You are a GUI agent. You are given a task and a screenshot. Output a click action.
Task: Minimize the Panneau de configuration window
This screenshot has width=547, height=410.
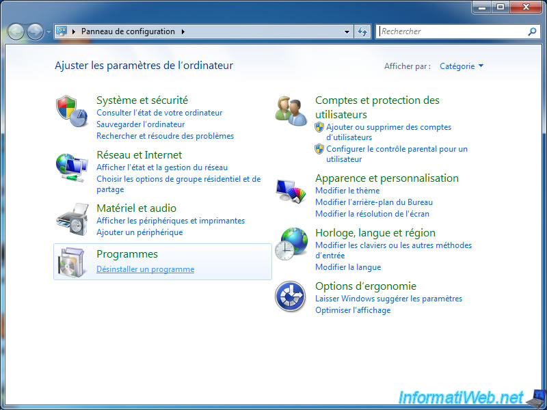point(482,7)
